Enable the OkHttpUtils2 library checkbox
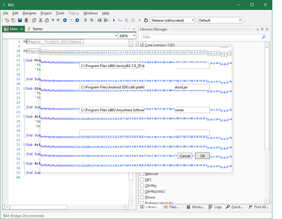Image resolution: width=282 pixels, height=219 pixels. [142, 191]
